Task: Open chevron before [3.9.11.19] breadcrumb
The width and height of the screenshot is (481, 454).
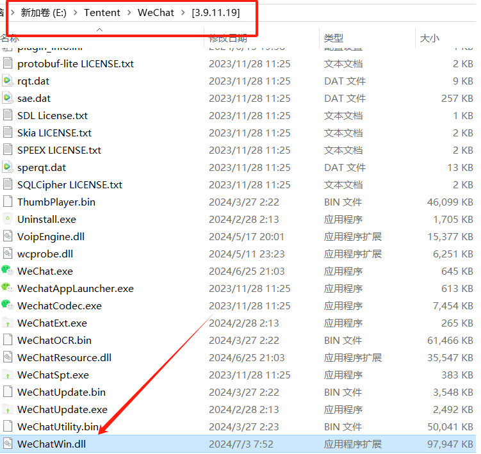Action: (x=183, y=13)
